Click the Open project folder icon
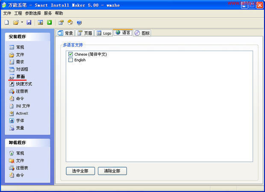This screenshot has height=192, width=265. [x=16, y=22]
